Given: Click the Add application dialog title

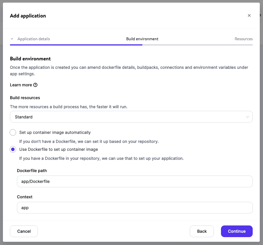Looking at the screenshot, I should click(28, 16).
